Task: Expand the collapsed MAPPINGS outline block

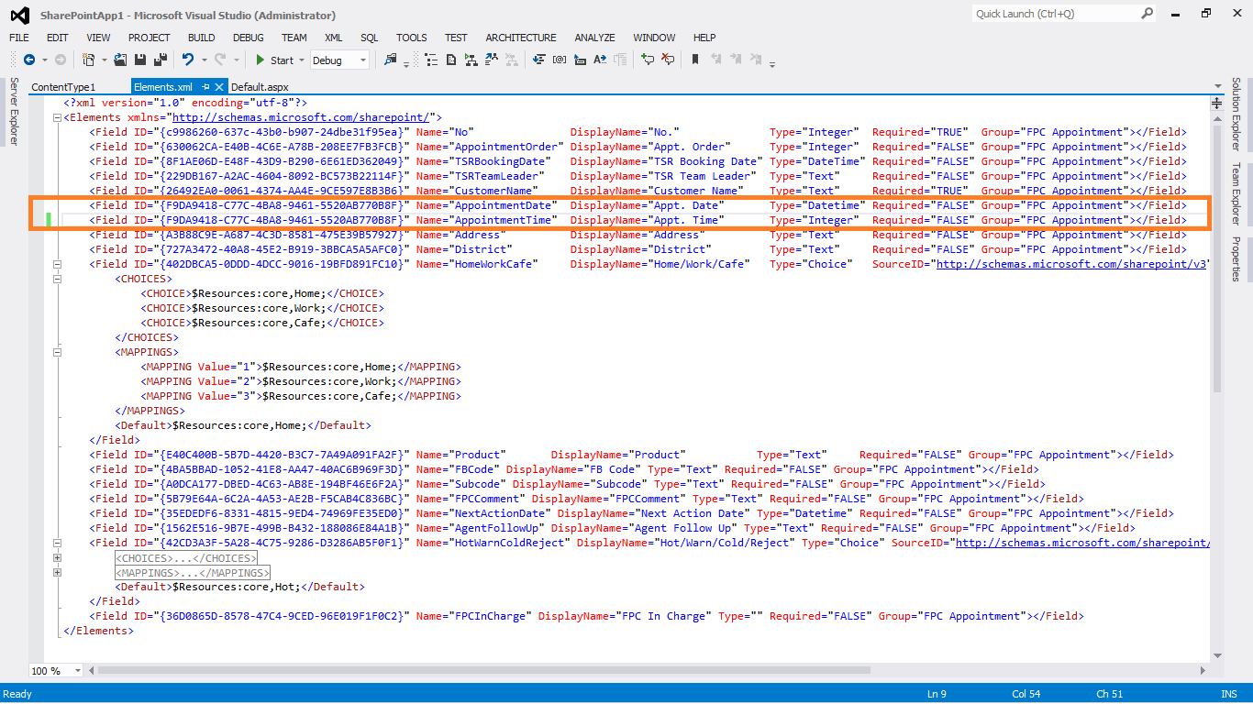Action: click(x=57, y=572)
